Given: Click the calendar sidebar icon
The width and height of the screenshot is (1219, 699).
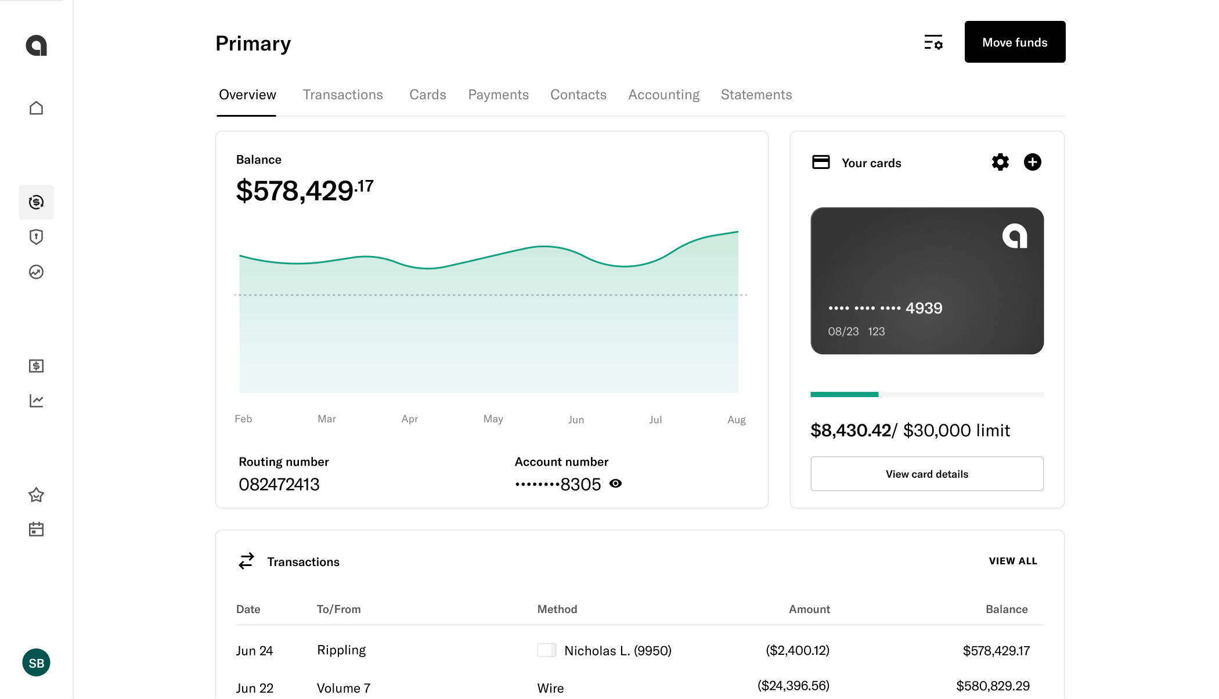Looking at the screenshot, I should click(x=37, y=529).
